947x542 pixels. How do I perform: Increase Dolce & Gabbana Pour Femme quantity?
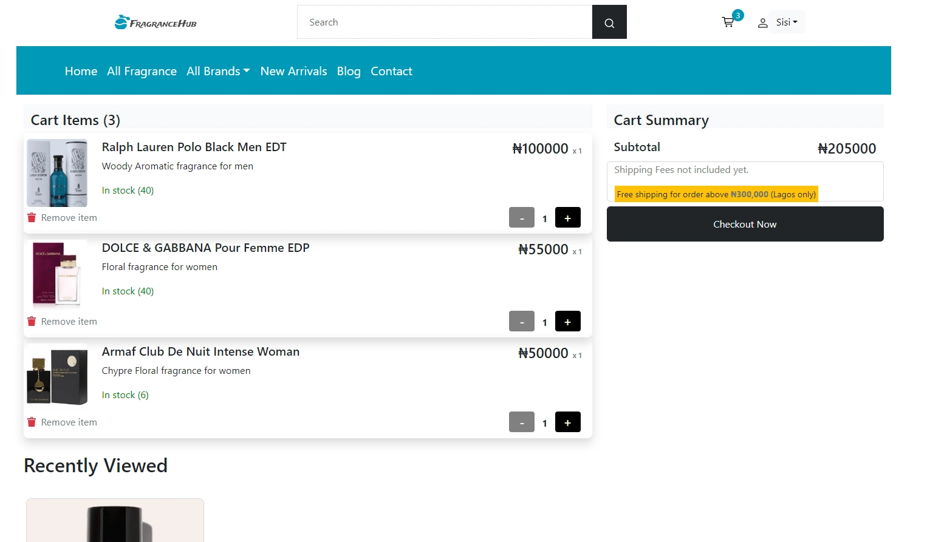567,321
